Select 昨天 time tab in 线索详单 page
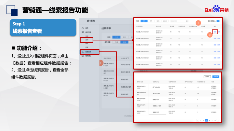234x131 pixels. pyautogui.click(x=124, y=37)
